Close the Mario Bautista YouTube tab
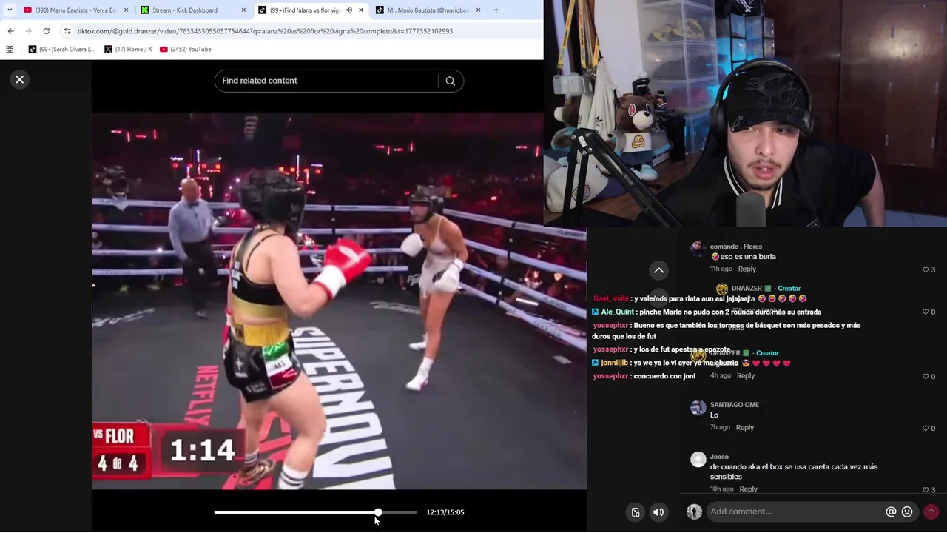This screenshot has width=947, height=533. (126, 10)
